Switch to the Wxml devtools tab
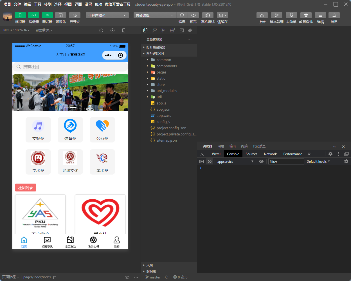Screen dimensions: 351x281 click(x=216, y=154)
